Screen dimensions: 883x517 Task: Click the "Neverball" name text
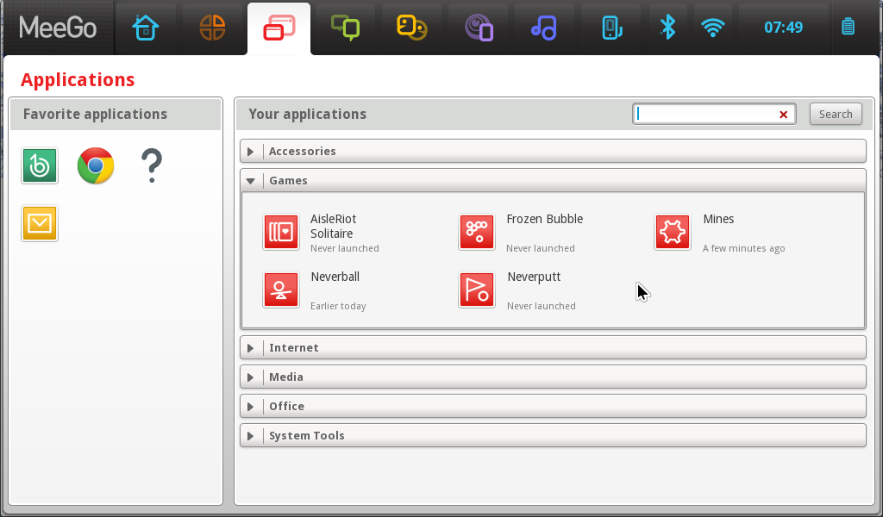[x=335, y=277]
